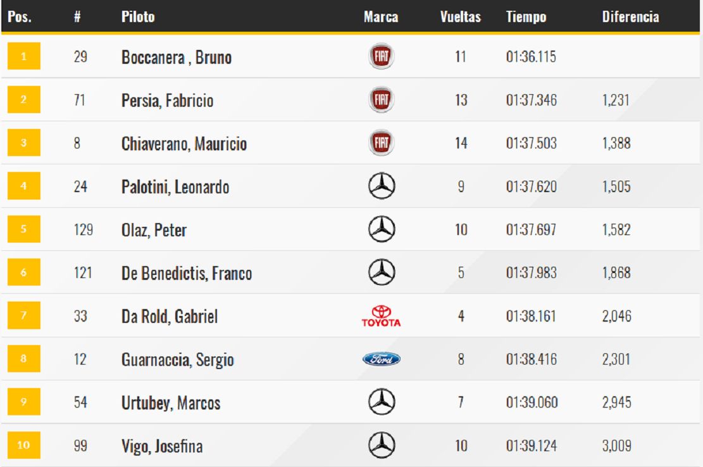Select the yellow position 1 badge
Screen dimensions: 703x467
(24, 56)
